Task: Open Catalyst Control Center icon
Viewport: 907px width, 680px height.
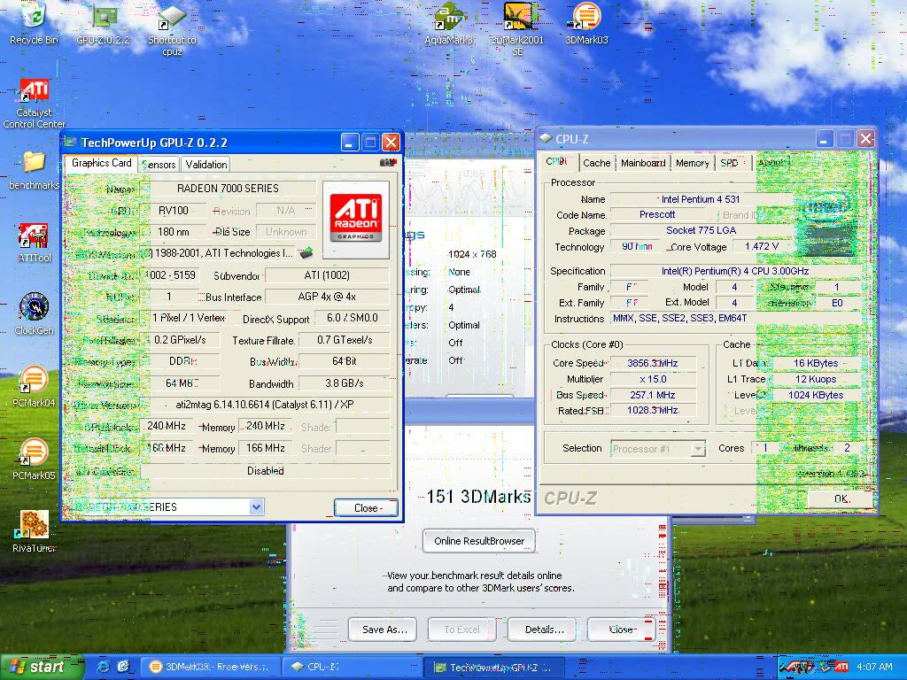Action: (x=35, y=103)
